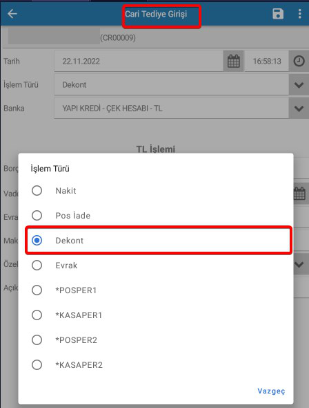Save the entry with the floppy icon
The width and height of the screenshot is (309, 408).
(x=278, y=14)
